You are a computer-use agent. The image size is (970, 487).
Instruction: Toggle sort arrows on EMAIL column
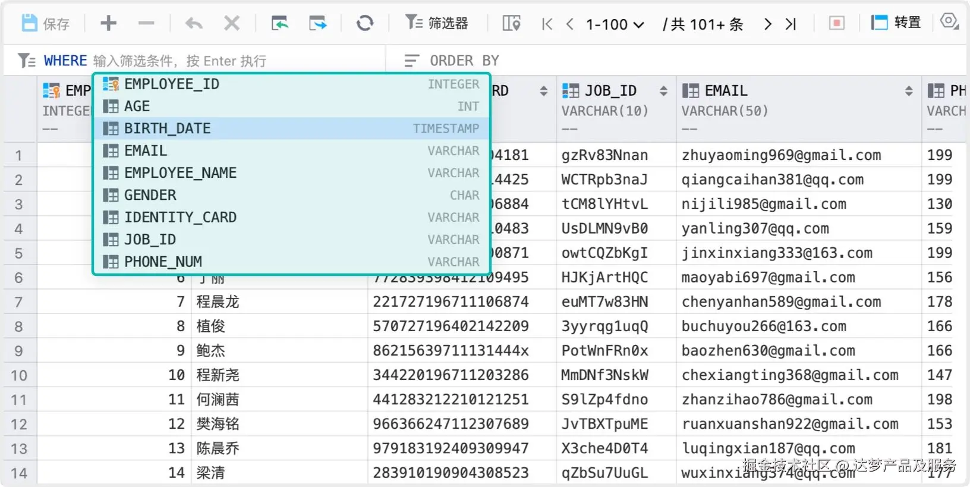[909, 91]
